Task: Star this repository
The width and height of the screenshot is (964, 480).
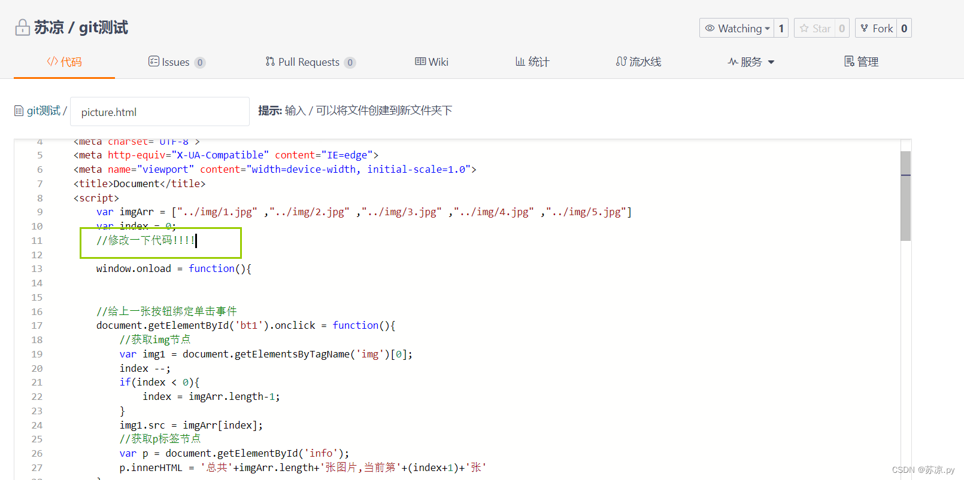Action: tap(814, 28)
